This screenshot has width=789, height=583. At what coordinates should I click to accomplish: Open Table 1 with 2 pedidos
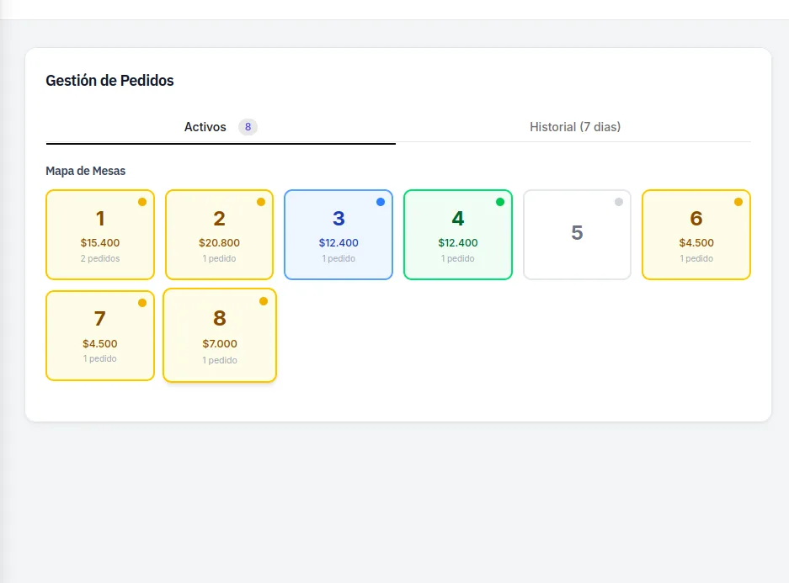(100, 234)
